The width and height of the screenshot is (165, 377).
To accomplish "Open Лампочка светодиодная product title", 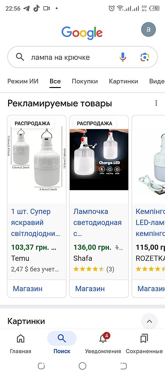I will [x=97, y=223].
